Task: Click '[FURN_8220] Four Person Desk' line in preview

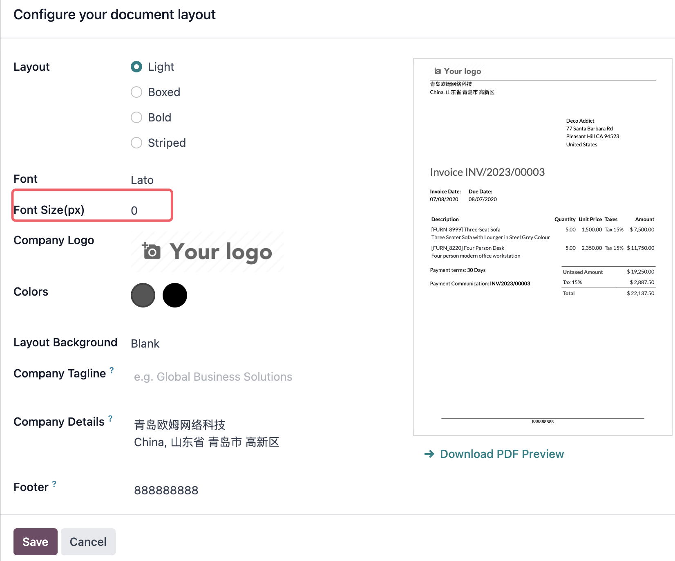Action: [468, 248]
